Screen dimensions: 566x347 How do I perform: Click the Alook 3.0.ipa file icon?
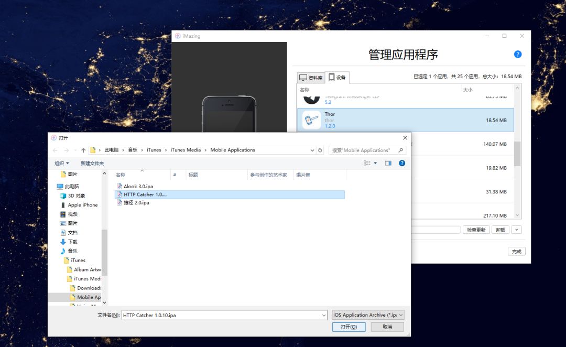(119, 186)
